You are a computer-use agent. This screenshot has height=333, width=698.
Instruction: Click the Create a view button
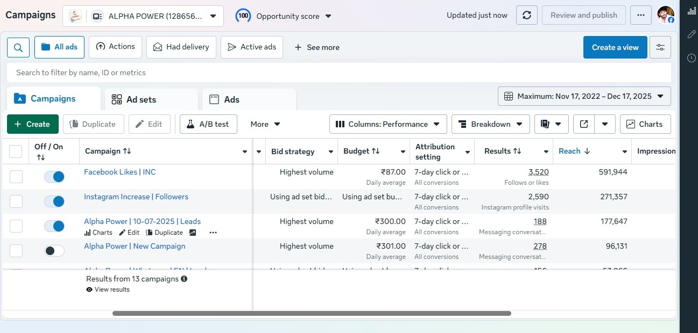[615, 47]
